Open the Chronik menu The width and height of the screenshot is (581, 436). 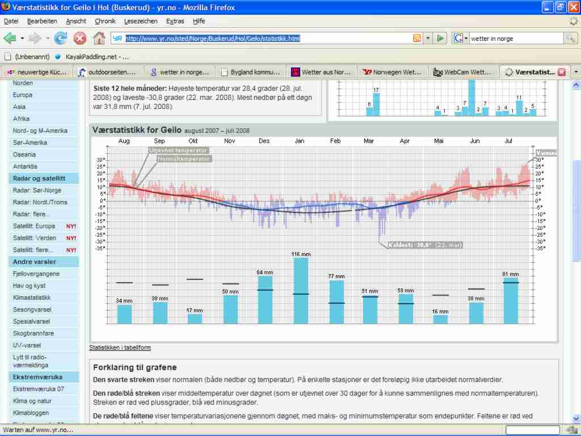[x=105, y=21]
